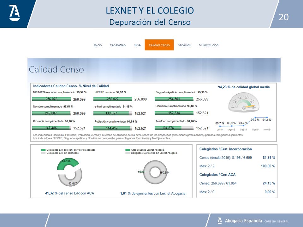Click the progress bar showing 256.076

point(51,99)
